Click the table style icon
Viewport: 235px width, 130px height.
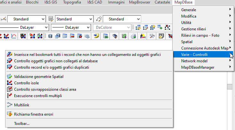(51, 19)
